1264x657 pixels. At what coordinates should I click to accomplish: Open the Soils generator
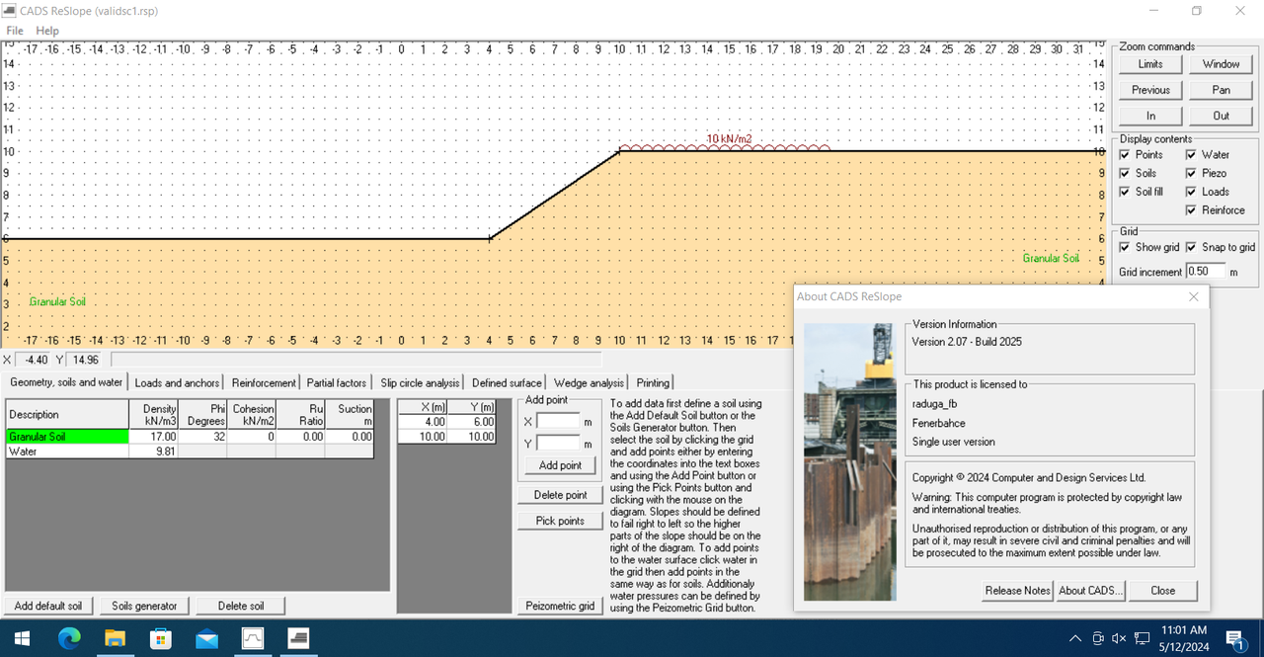pos(144,606)
